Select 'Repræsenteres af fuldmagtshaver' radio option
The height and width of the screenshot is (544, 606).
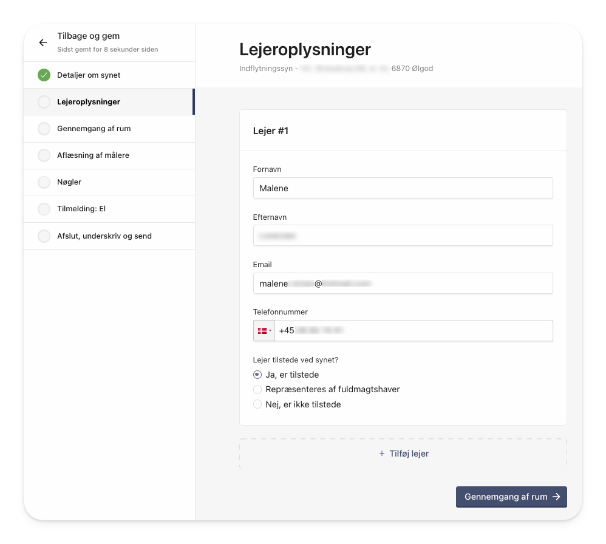coord(257,389)
